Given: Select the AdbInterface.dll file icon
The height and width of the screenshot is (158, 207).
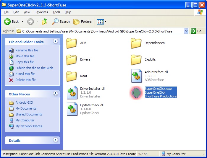Looking at the screenshot, I should [x=137, y=76].
